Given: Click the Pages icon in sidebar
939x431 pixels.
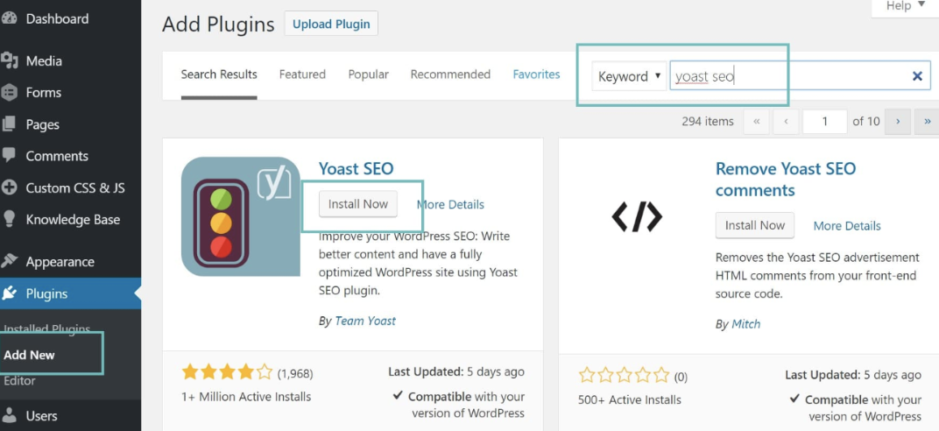Looking at the screenshot, I should point(10,124).
